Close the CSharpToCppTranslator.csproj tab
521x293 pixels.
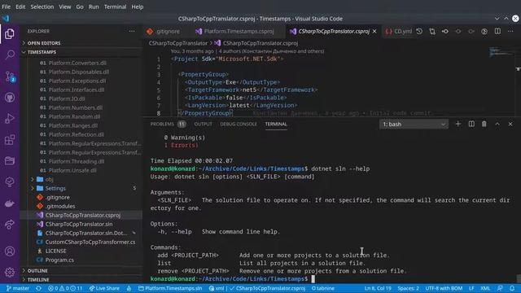click(x=374, y=31)
